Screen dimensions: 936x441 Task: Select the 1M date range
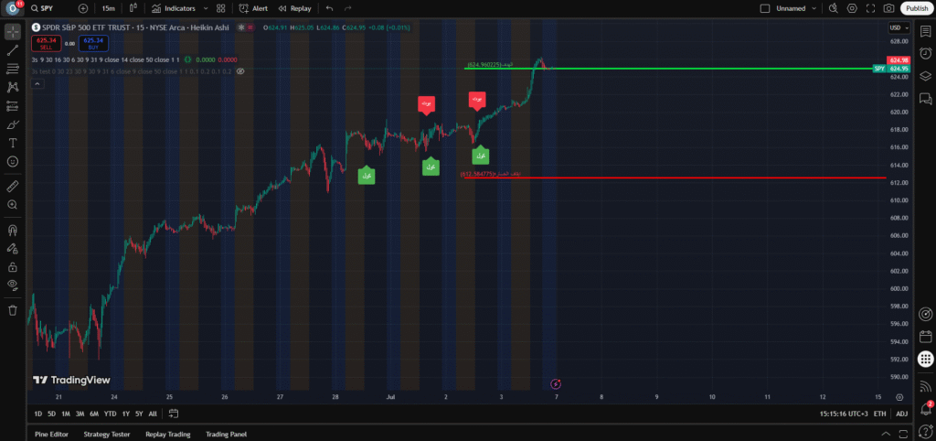[x=66, y=414]
